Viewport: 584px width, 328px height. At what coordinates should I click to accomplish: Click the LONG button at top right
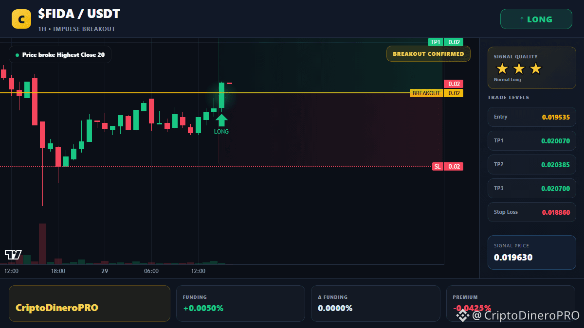pyautogui.click(x=536, y=19)
